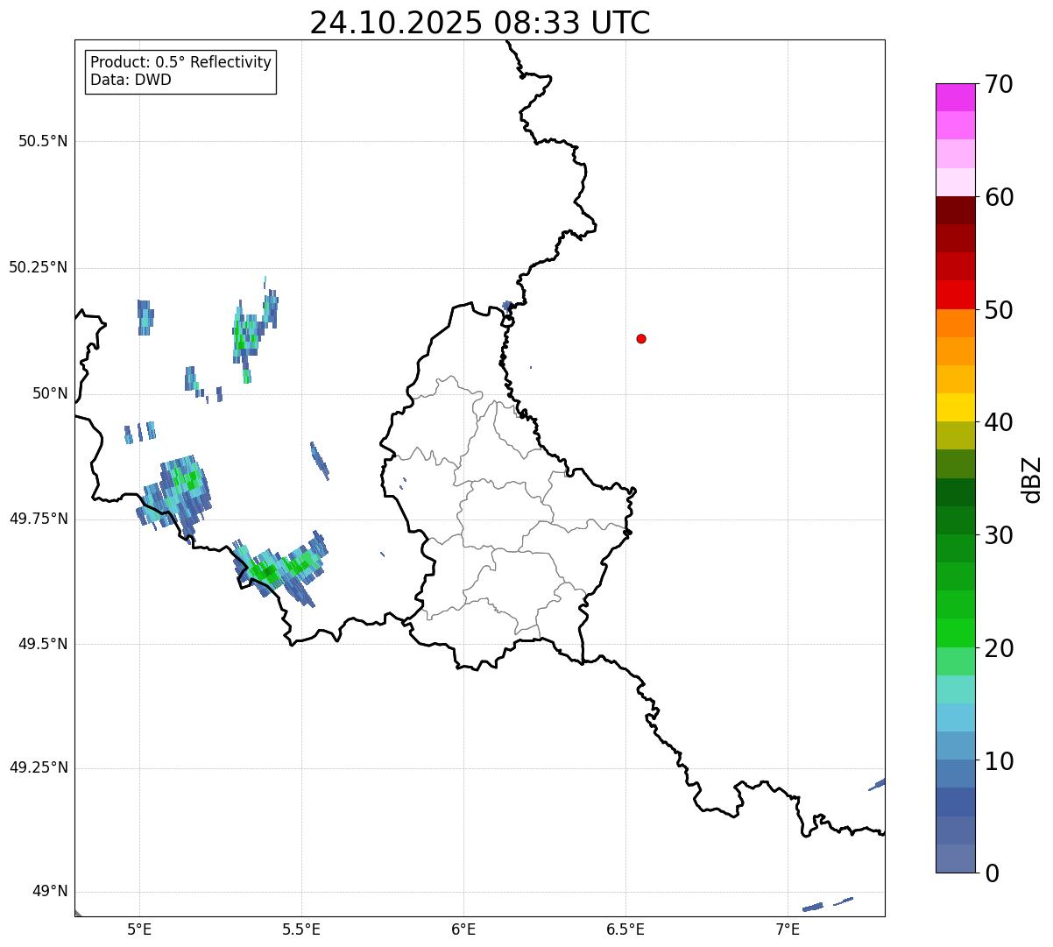Click the 49.25°N latitude tick label
Viewport: 1053px width, 947px height.
coord(39,768)
